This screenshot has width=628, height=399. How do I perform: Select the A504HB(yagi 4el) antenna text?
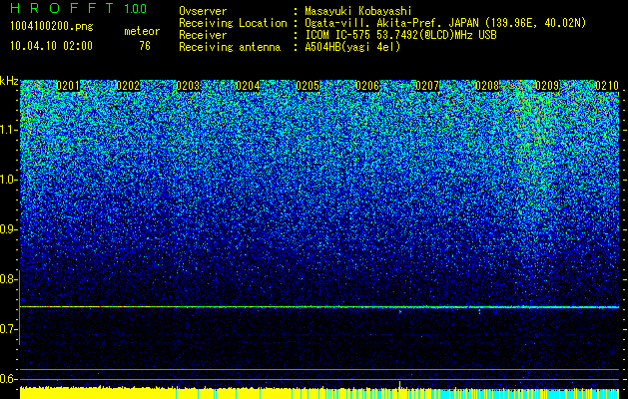[352, 47]
